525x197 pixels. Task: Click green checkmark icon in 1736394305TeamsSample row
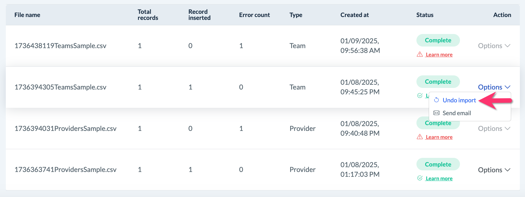pos(420,96)
